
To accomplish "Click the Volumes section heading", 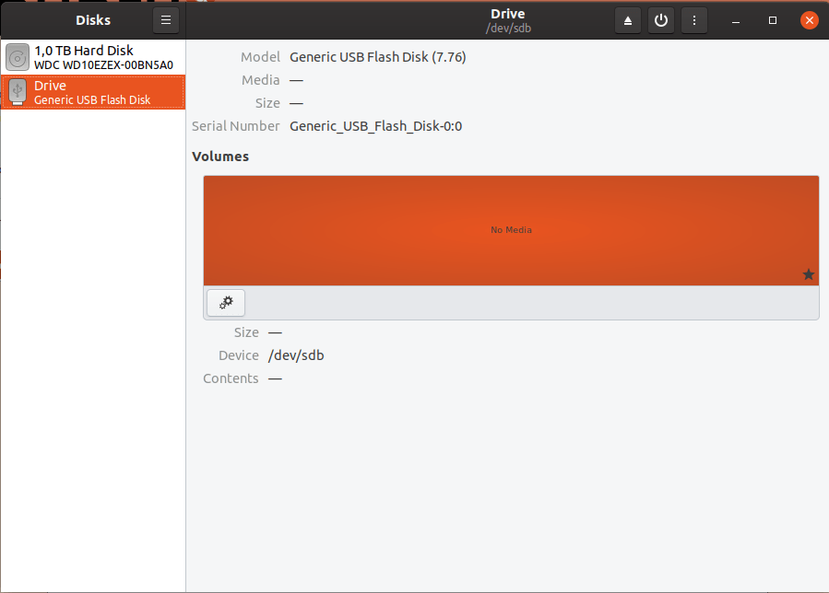I will (x=219, y=156).
